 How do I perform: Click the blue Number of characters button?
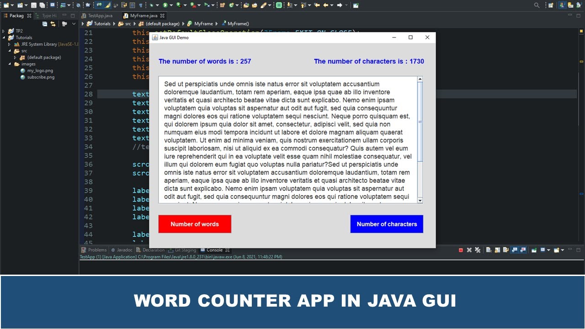click(x=387, y=224)
